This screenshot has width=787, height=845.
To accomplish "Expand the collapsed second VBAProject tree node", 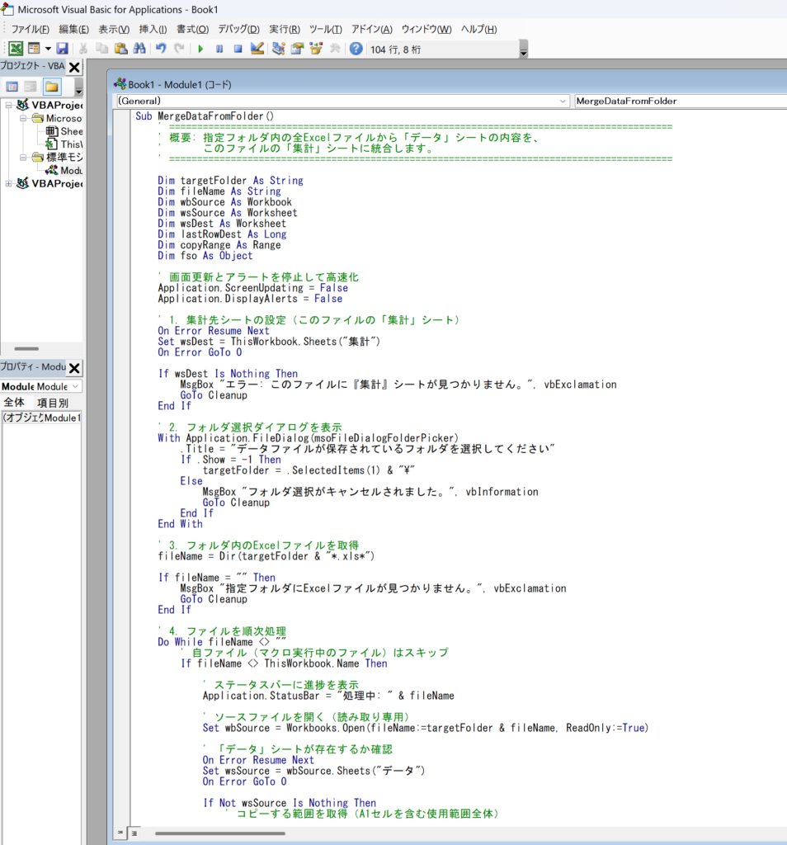I will (x=8, y=183).
